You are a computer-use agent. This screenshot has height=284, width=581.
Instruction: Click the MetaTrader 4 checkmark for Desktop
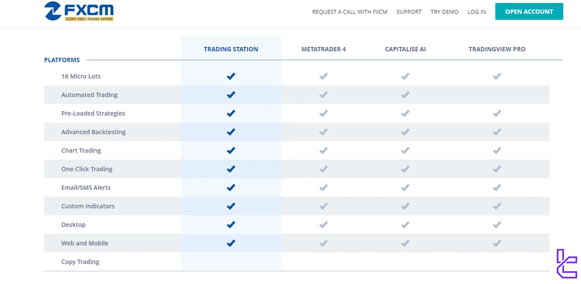pos(323,225)
